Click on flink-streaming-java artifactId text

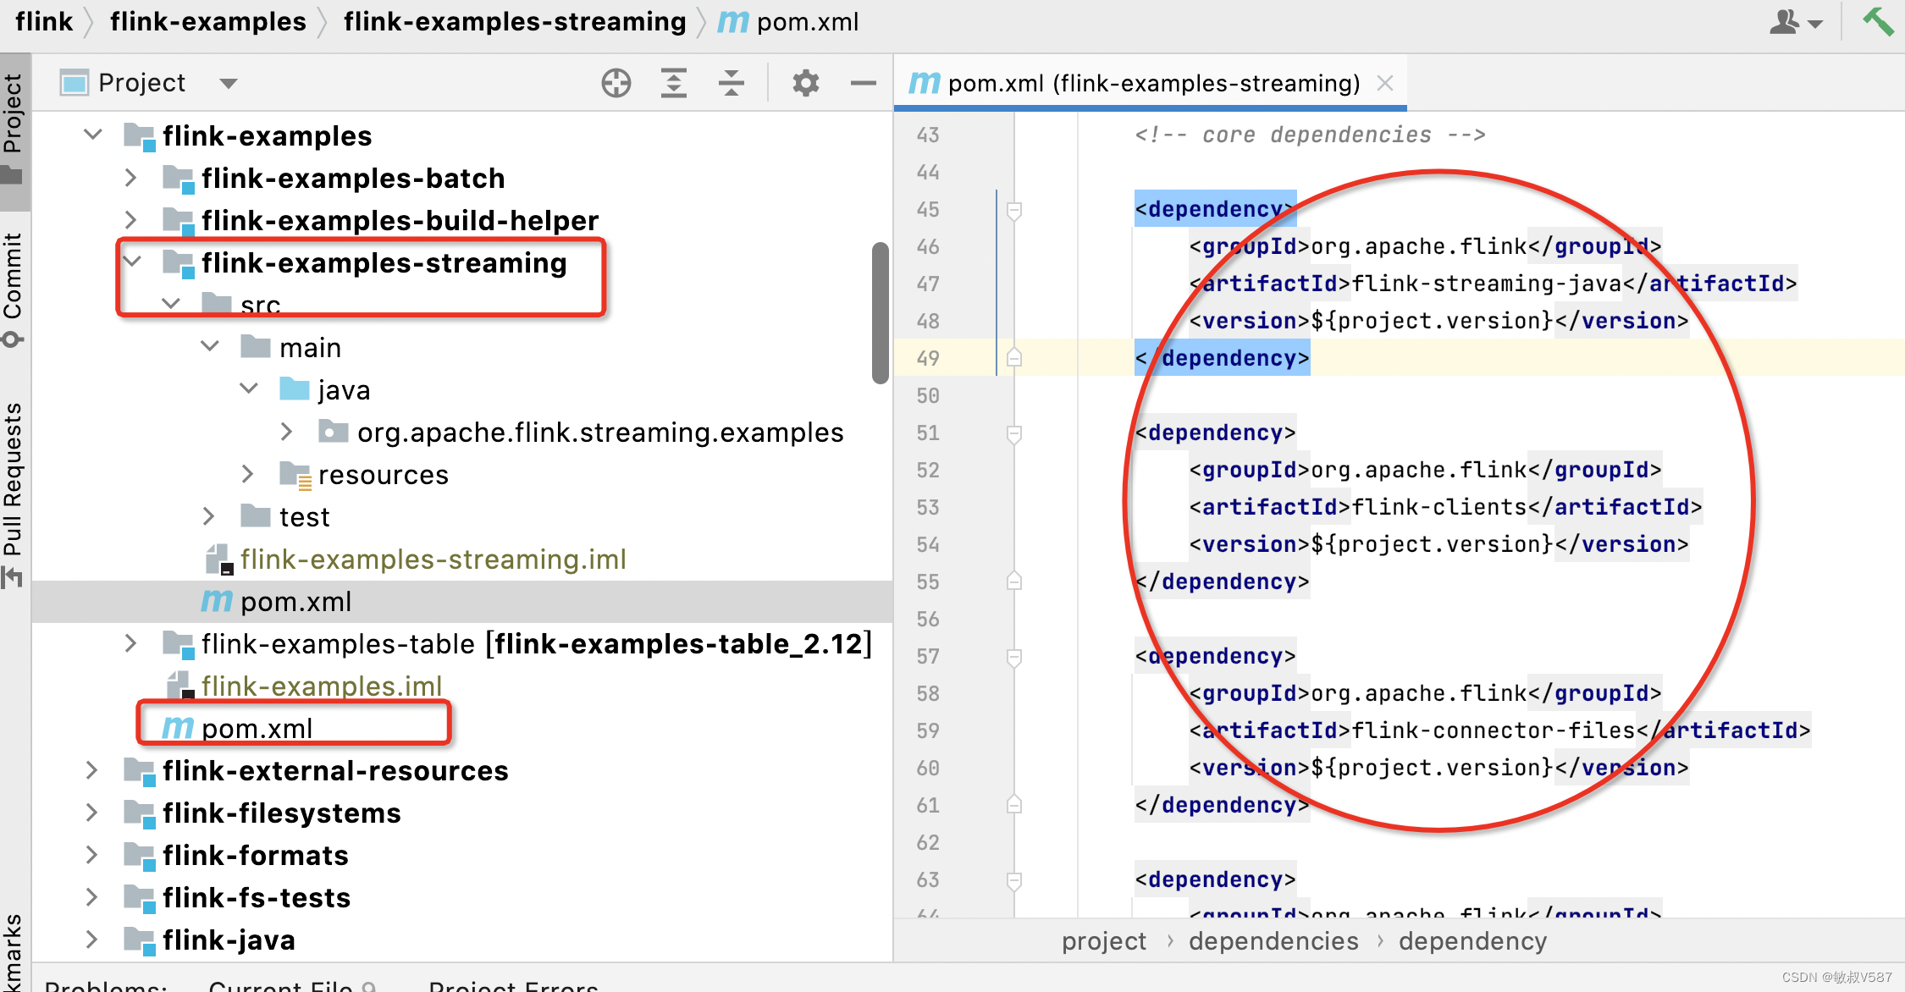[1486, 284]
